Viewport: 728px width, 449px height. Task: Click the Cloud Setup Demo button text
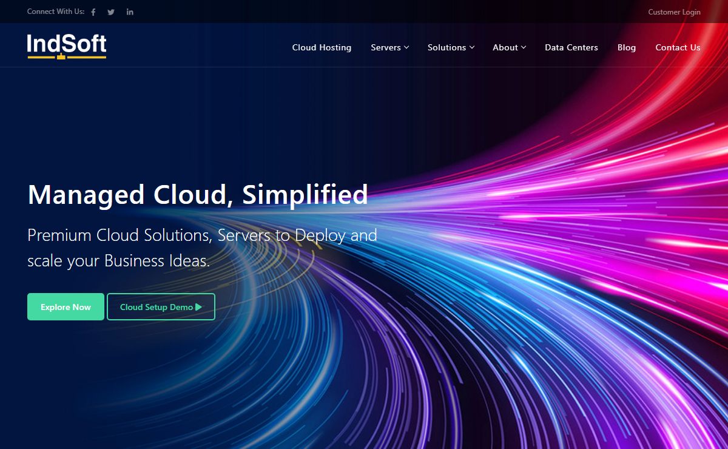point(156,307)
